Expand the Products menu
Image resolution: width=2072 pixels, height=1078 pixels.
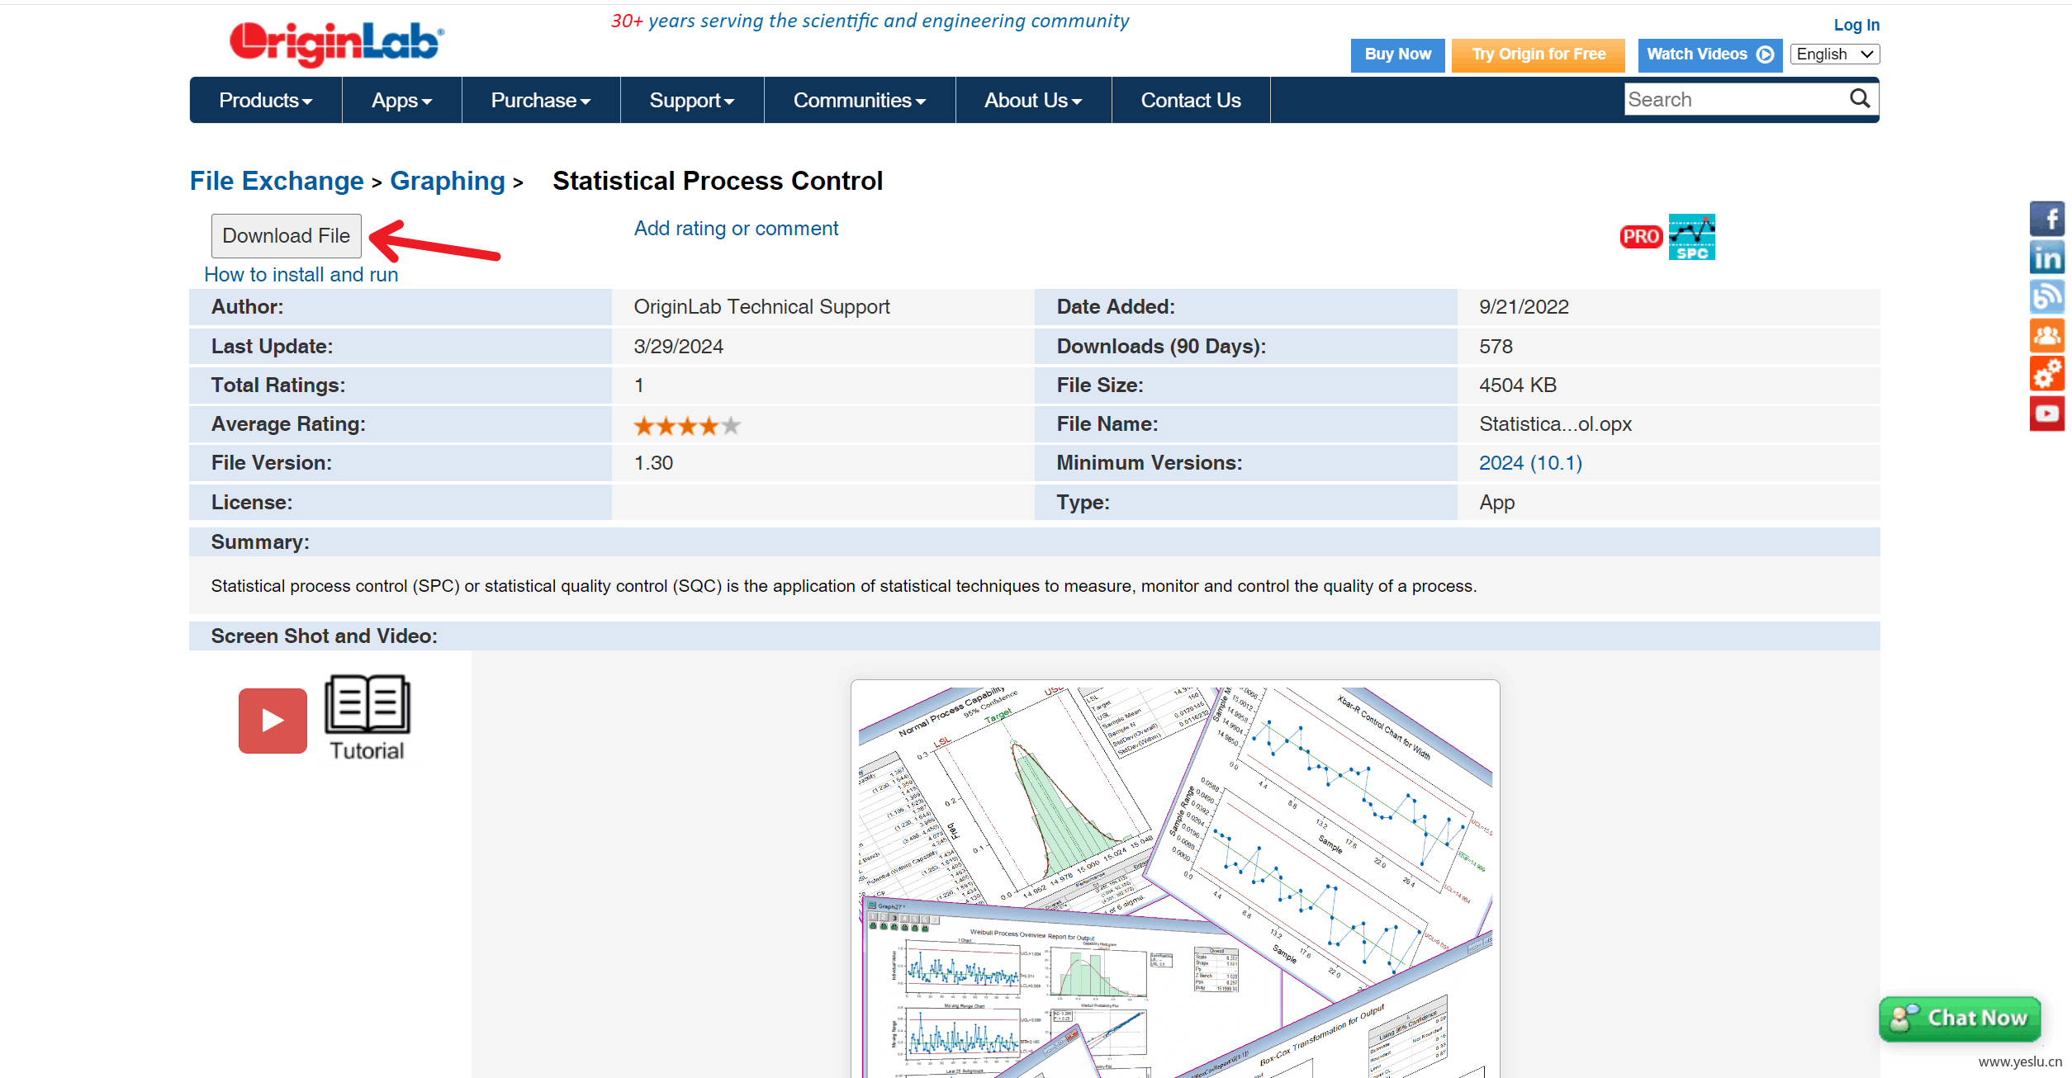266,100
